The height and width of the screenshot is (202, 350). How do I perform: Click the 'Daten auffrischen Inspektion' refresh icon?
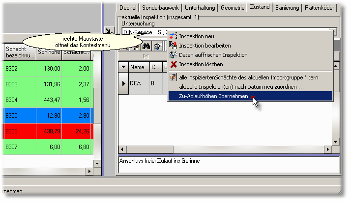click(x=173, y=55)
